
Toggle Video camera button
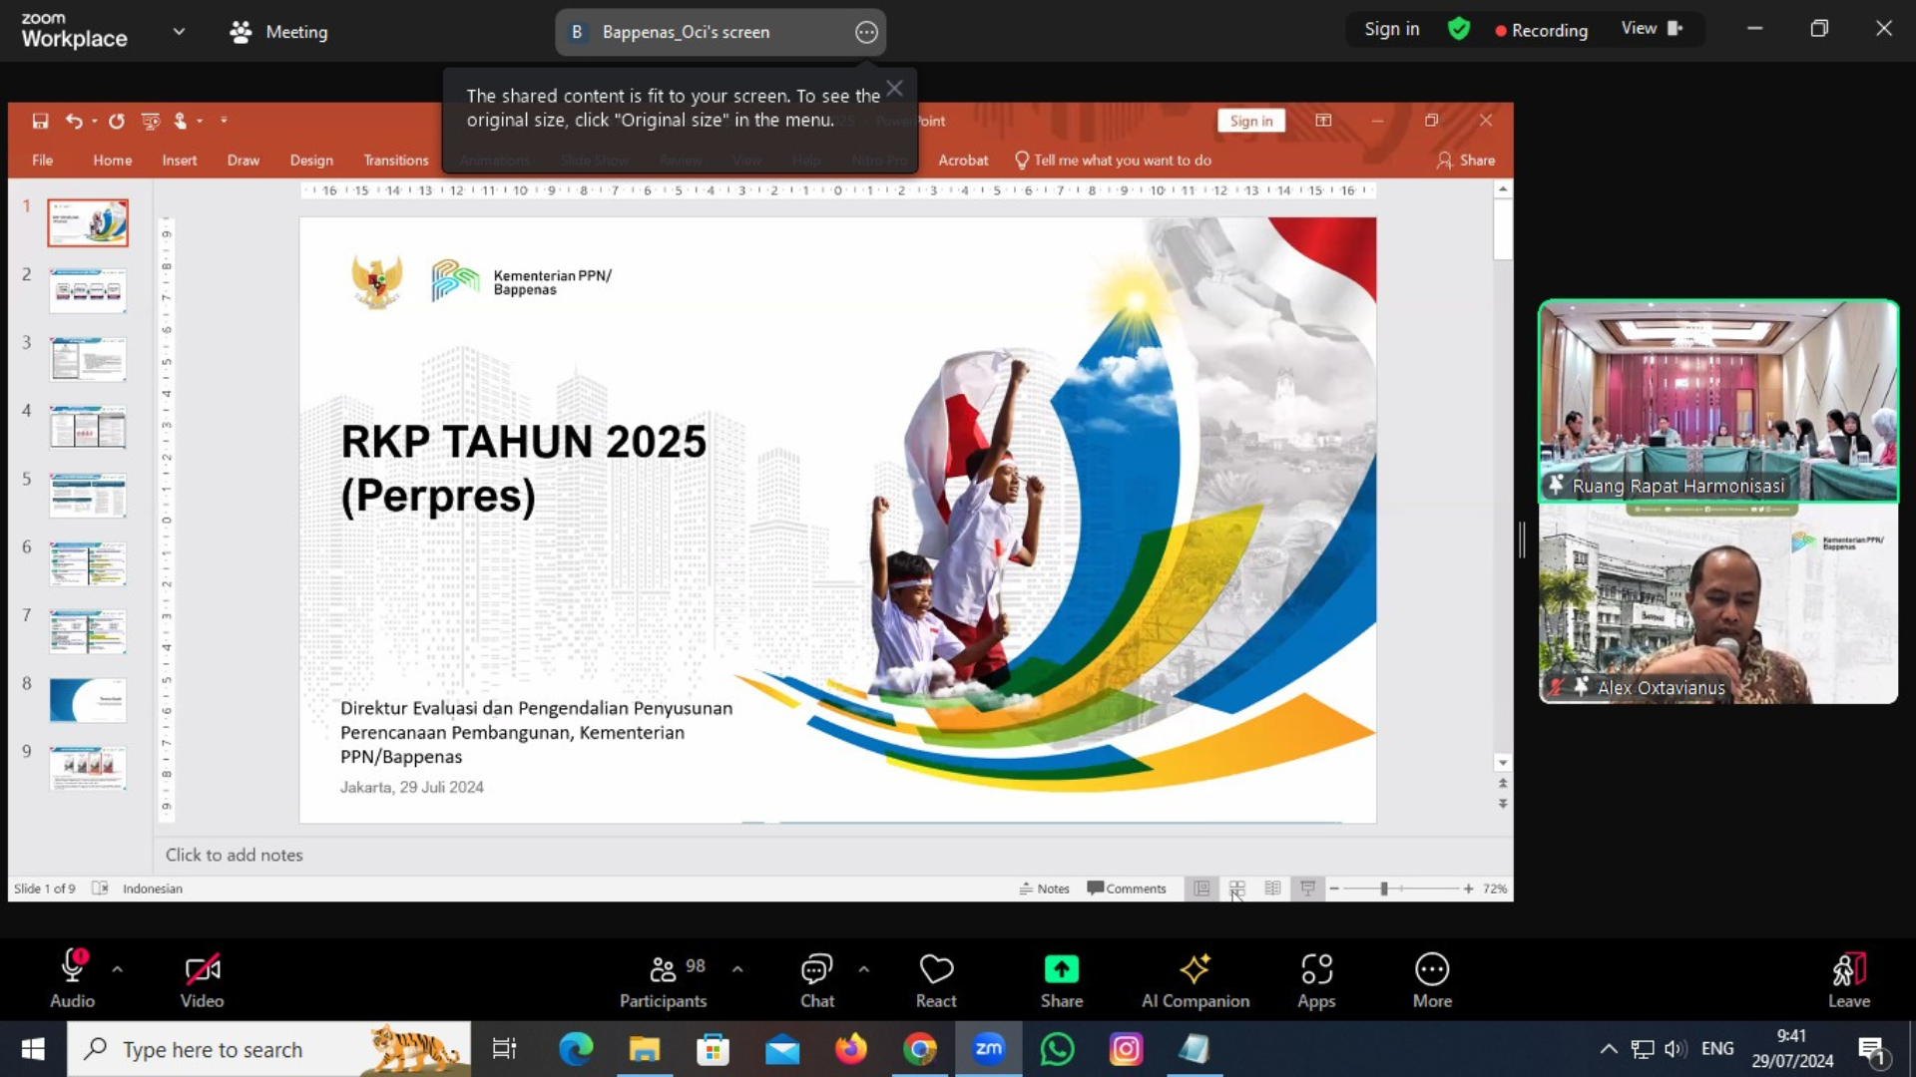point(202,980)
